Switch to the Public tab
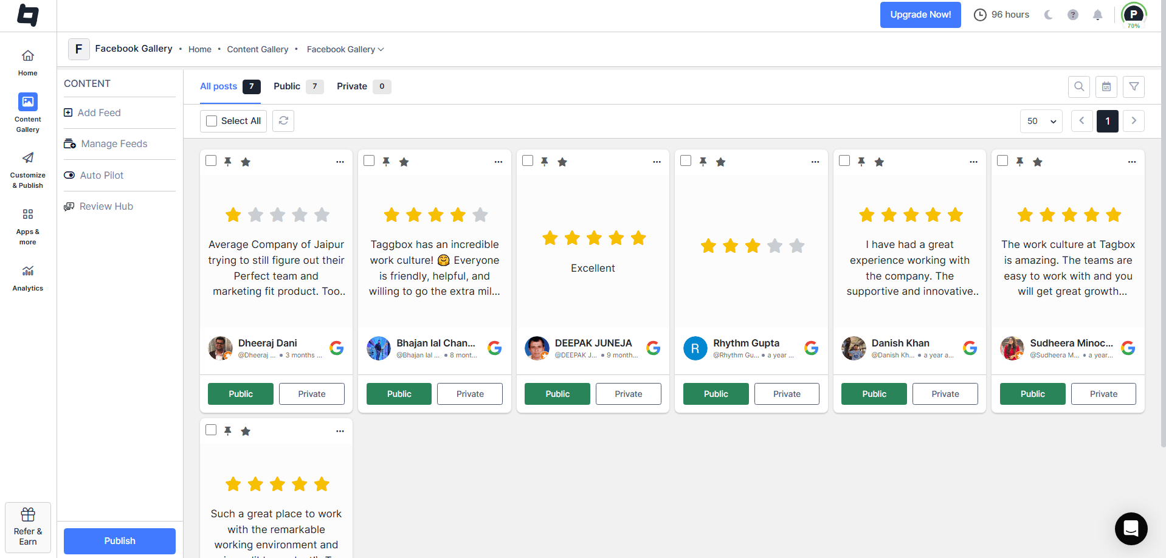1166x558 pixels. pyautogui.click(x=298, y=86)
